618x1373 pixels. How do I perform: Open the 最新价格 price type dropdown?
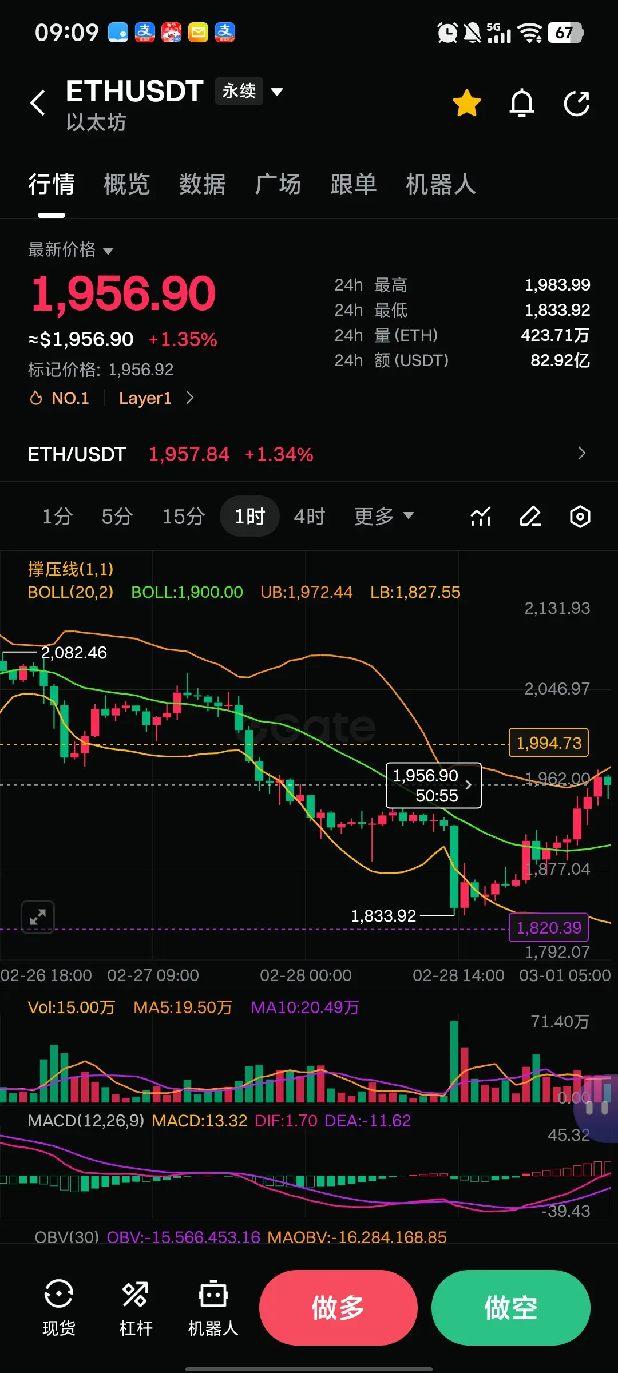(71, 249)
